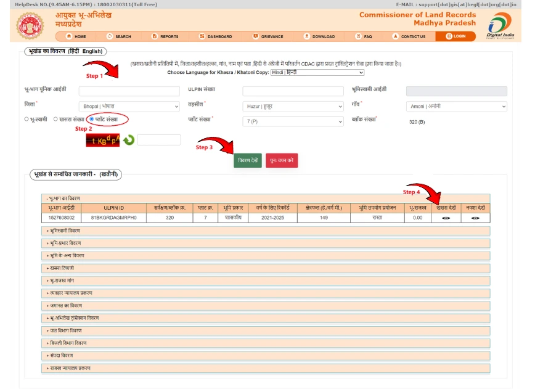
Task: Collapse the भू-भाग का विवरण section
Action: point(266,199)
